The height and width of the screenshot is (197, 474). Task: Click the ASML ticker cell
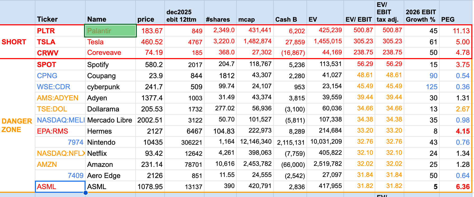tap(60, 187)
